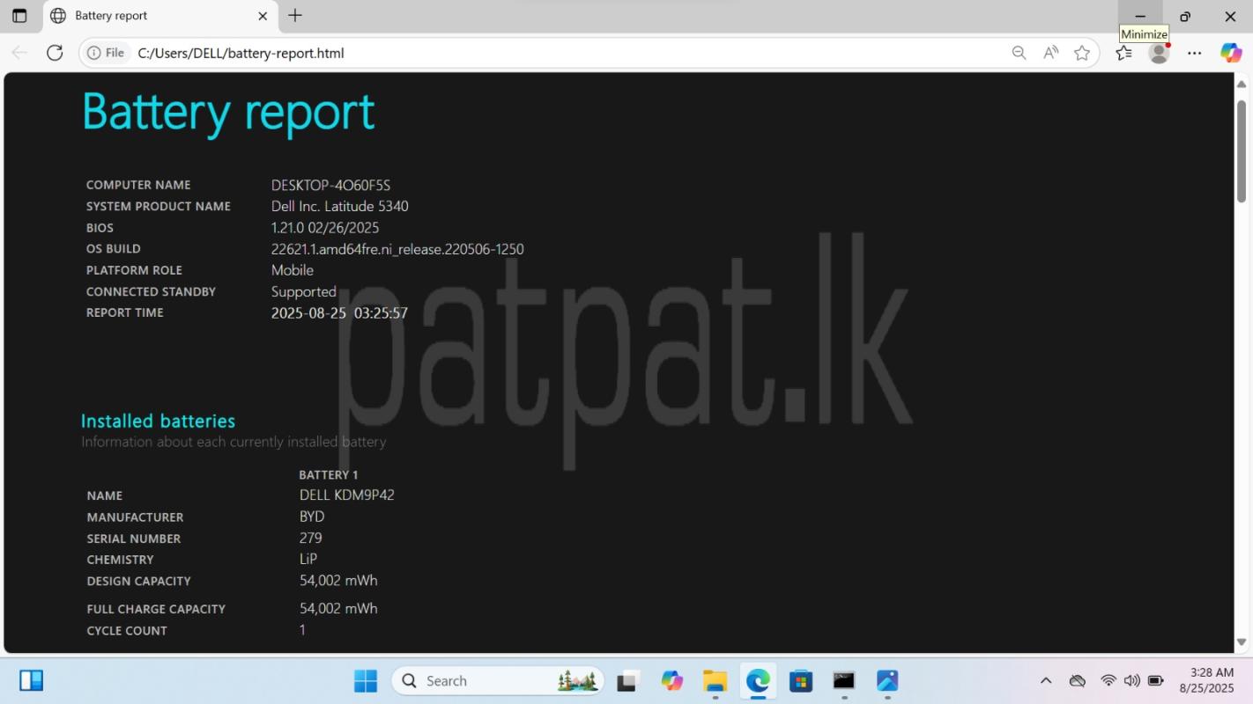Refresh the battery report page
Image resolution: width=1253 pixels, height=704 pixels.
(55, 53)
